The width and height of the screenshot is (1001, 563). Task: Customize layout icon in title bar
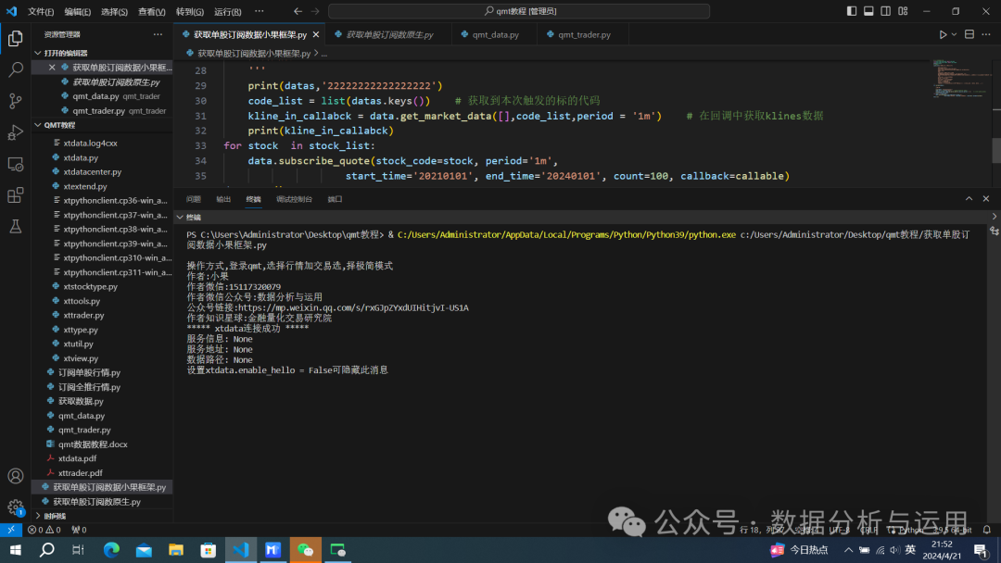[904, 11]
